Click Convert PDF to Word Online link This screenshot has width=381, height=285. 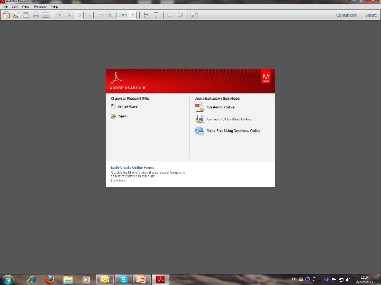click(x=229, y=119)
